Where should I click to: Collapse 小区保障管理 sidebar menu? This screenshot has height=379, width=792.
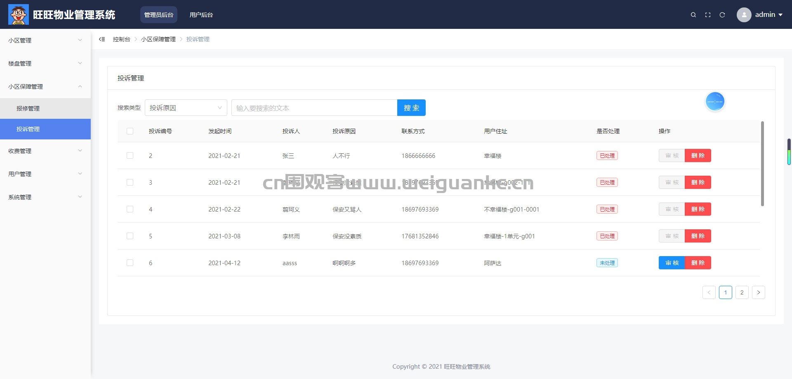pyautogui.click(x=45, y=87)
